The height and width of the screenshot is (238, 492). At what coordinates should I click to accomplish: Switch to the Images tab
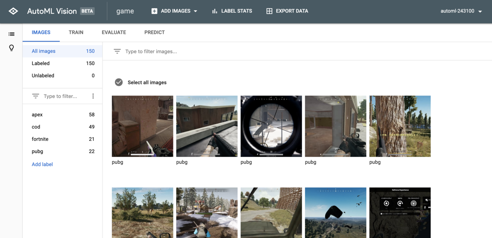(x=41, y=32)
